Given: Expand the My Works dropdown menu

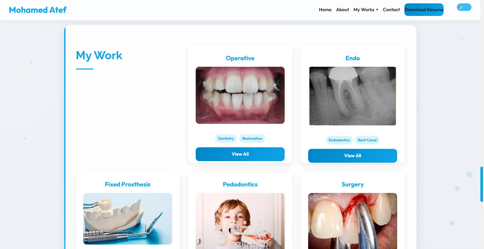Looking at the screenshot, I should tap(366, 10).
